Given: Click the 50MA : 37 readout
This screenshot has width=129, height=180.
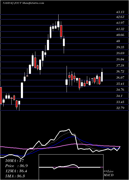Looking at the screenshot, I should click(15, 161).
